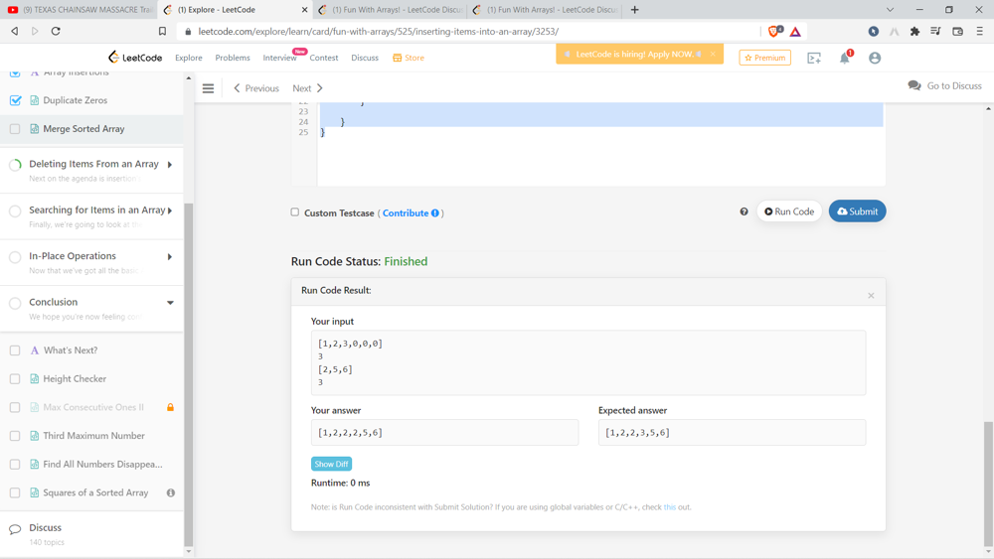Screen dimensions: 994x559
Task: Open the browser extensions puzzle icon
Action: click(914, 31)
